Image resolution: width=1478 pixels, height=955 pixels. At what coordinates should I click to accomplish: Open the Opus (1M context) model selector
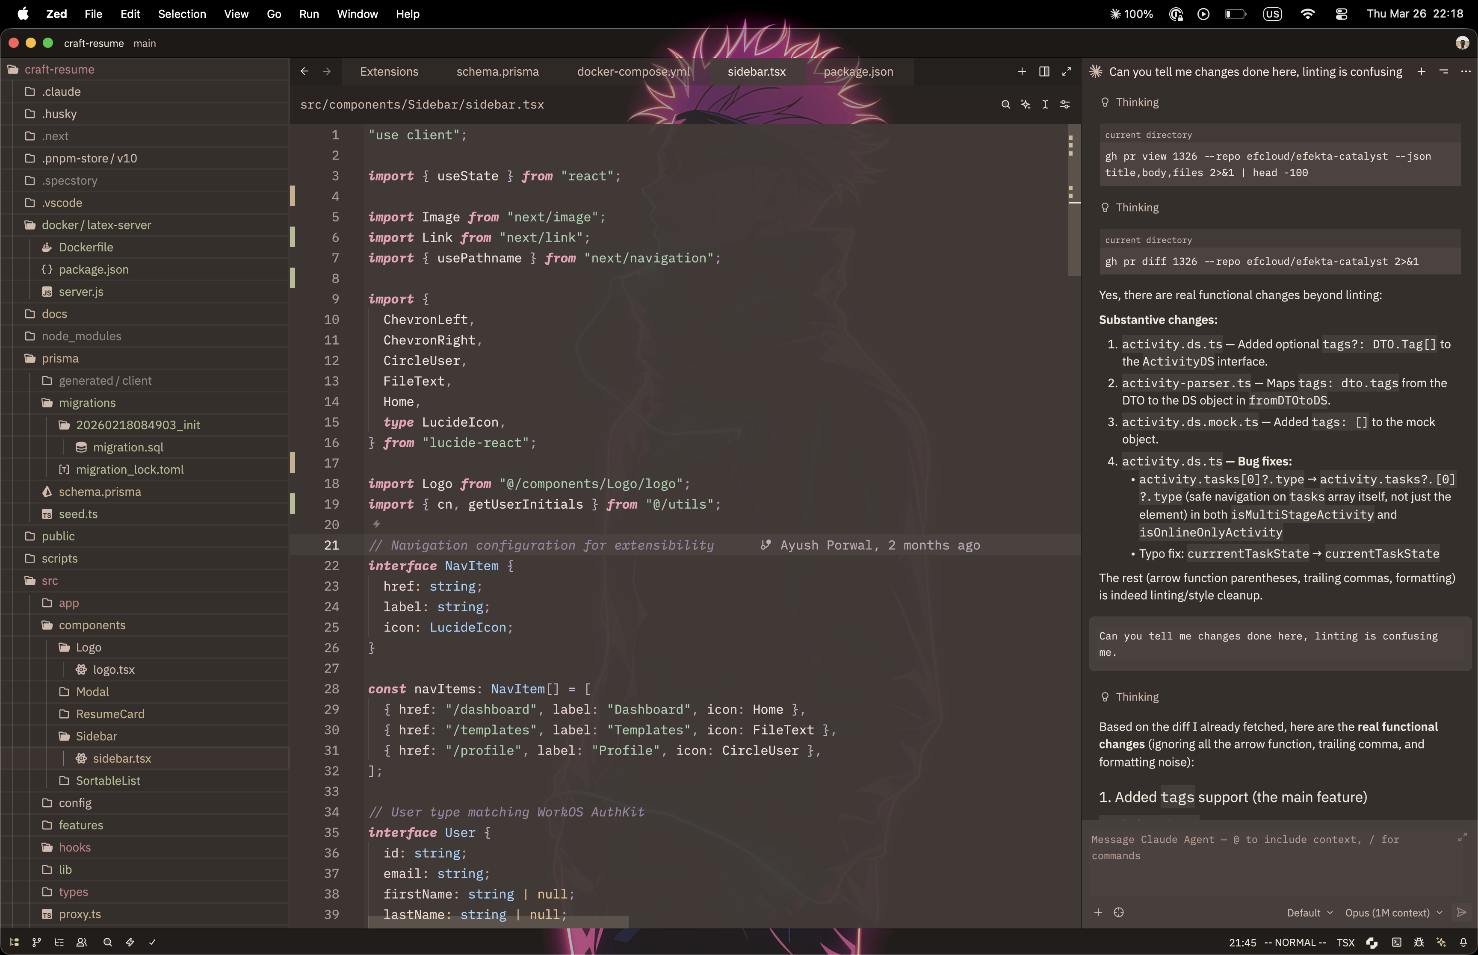click(1393, 912)
